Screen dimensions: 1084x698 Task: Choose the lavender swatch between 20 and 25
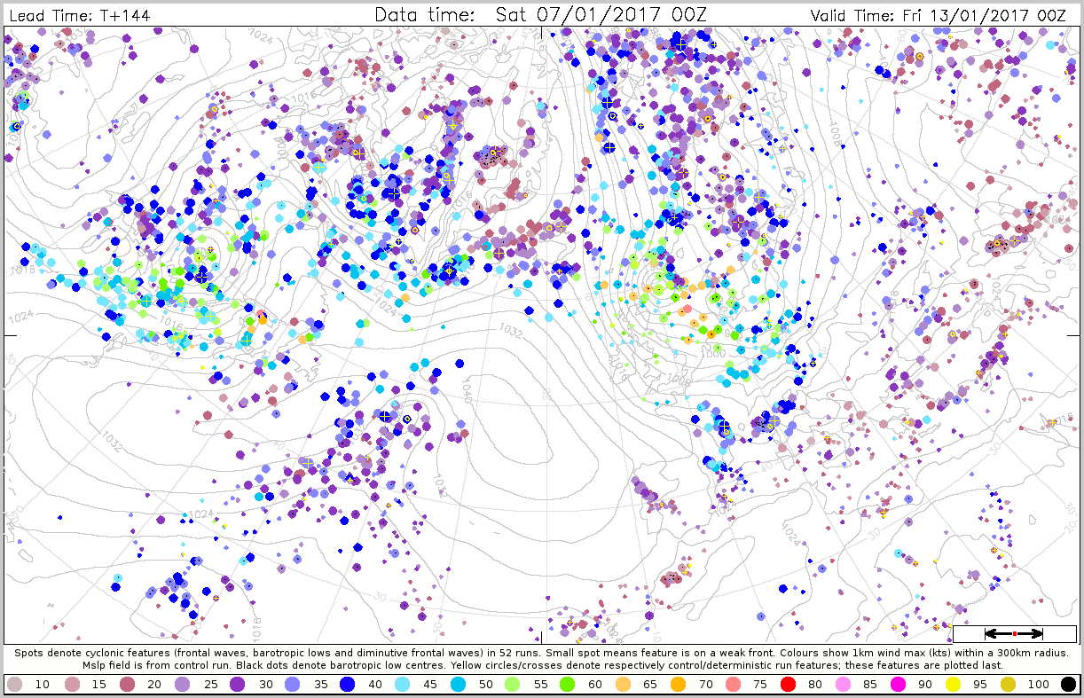click(x=184, y=684)
